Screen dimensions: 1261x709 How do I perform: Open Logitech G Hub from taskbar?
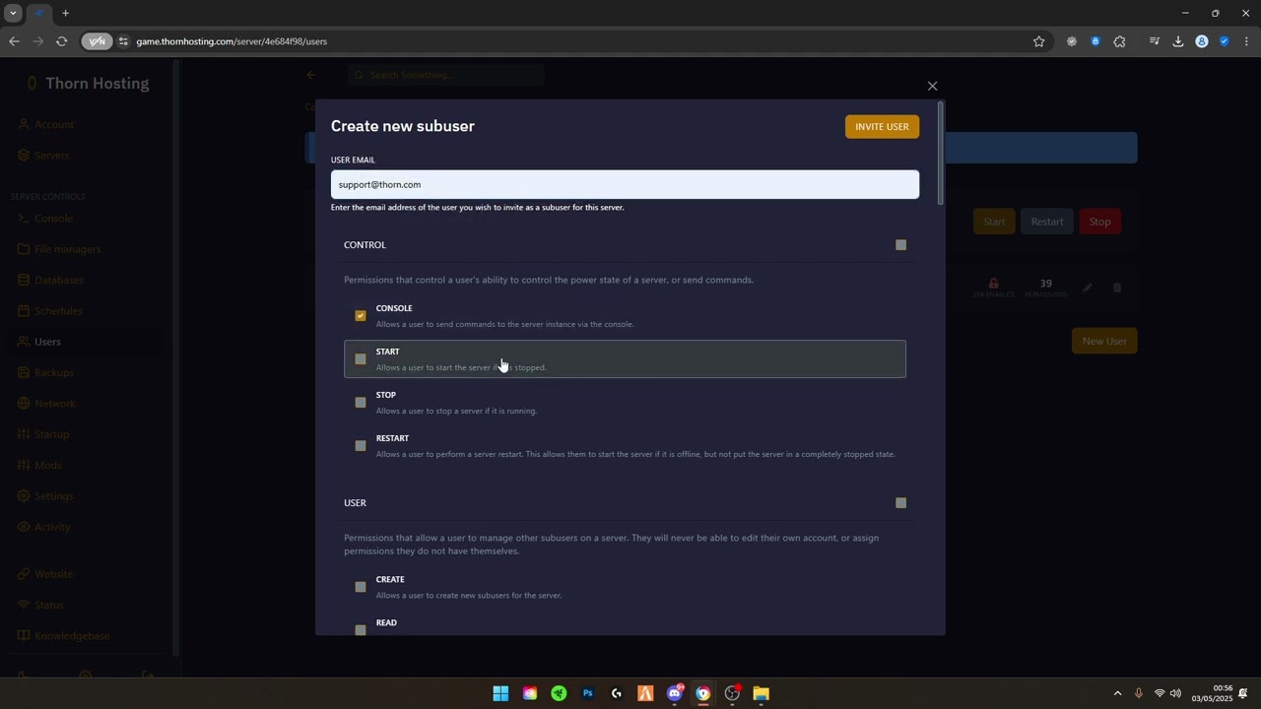(x=617, y=693)
